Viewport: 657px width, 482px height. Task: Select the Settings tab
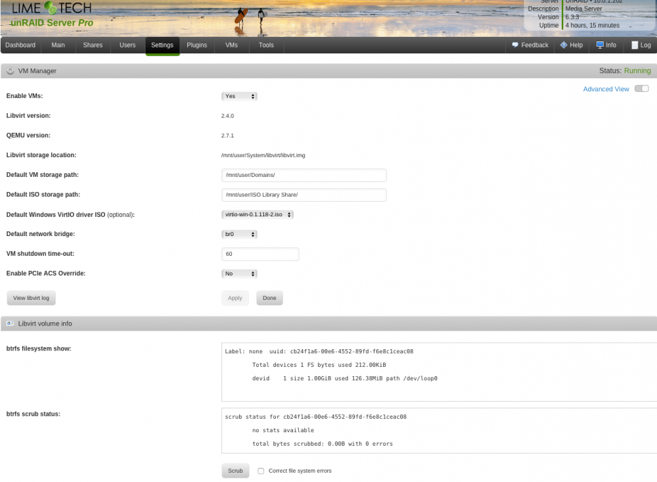tap(162, 45)
